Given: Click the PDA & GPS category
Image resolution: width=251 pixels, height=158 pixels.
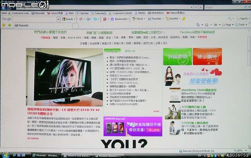Looking at the screenshot, I should click(x=75, y=38).
